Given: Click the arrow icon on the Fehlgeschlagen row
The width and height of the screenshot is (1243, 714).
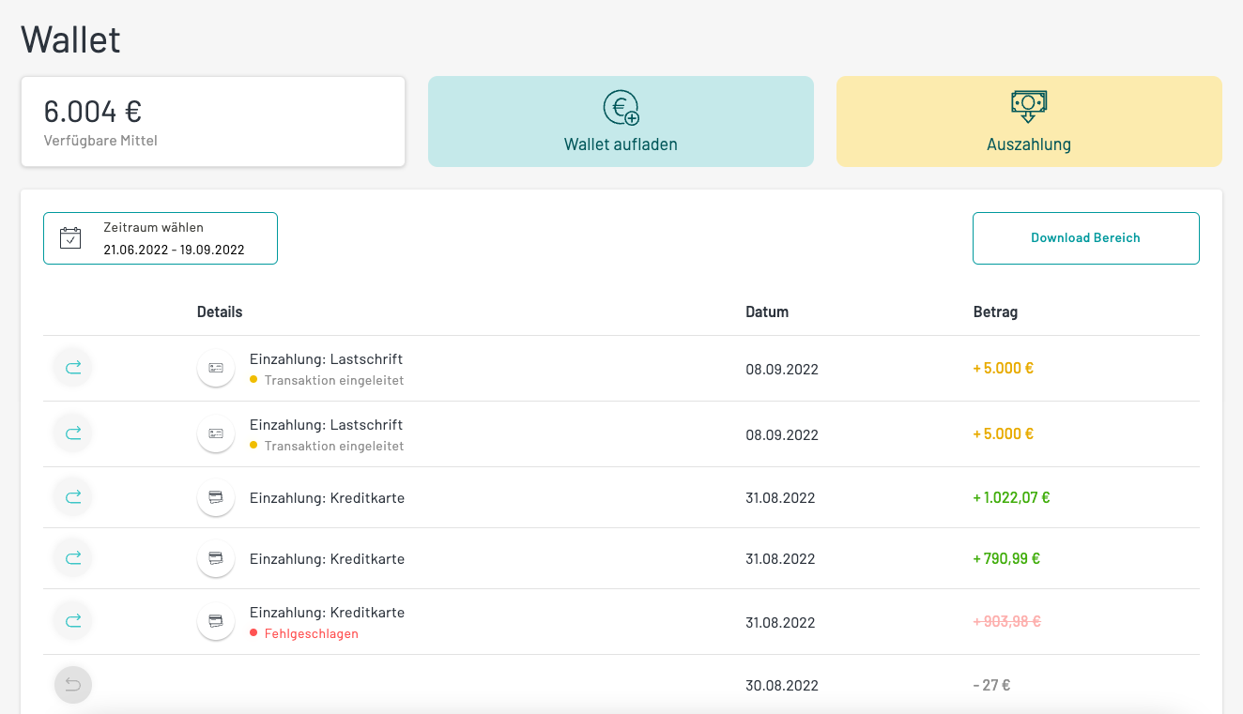Looking at the screenshot, I should pos(73,621).
